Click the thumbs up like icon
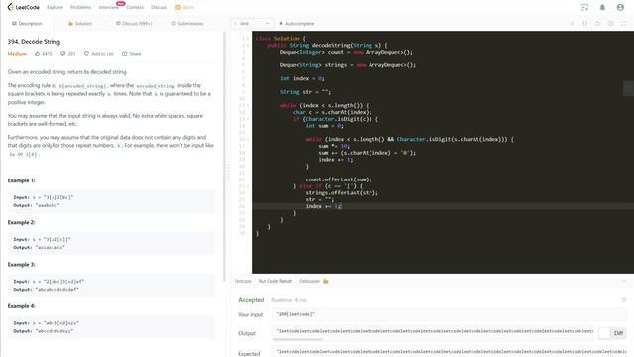 pyautogui.click(x=38, y=53)
